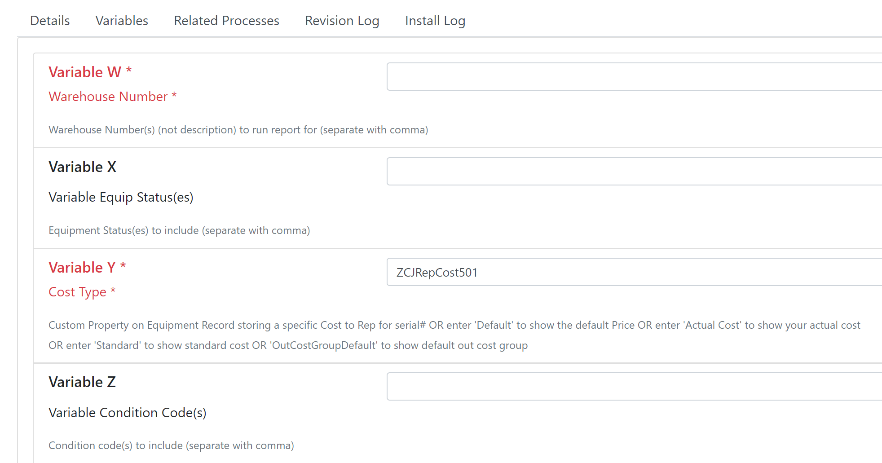
Task: Click the 'Variable Equip Status(es)' label
Action: pos(121,197)
